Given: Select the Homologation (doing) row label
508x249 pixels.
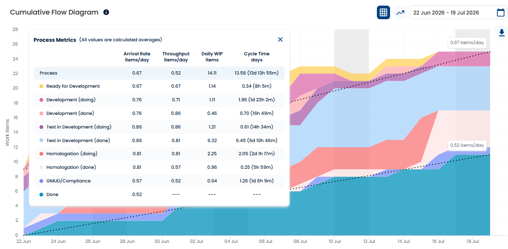Looking at the screenshot, I should 72,154.
